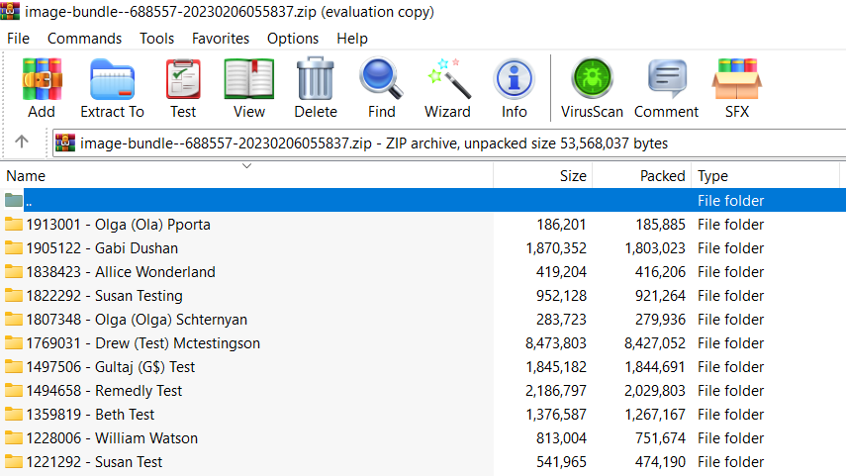Click size value 1,376,587
Image resolution: width=846 pixels, height=476 pixels.
556,415
